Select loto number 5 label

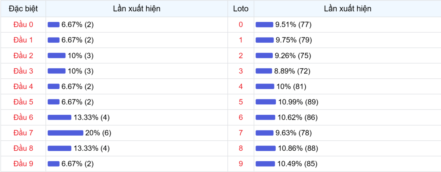(x=241, y=102)
